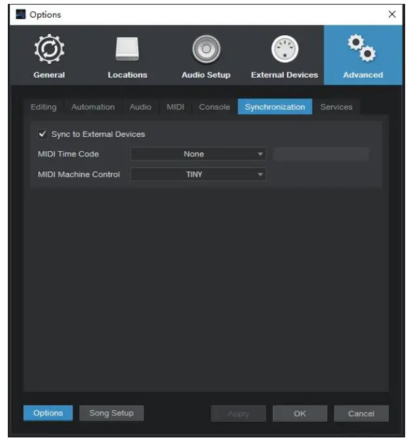
Task: Select the Advanced gears page
Action: coord(363,55)
